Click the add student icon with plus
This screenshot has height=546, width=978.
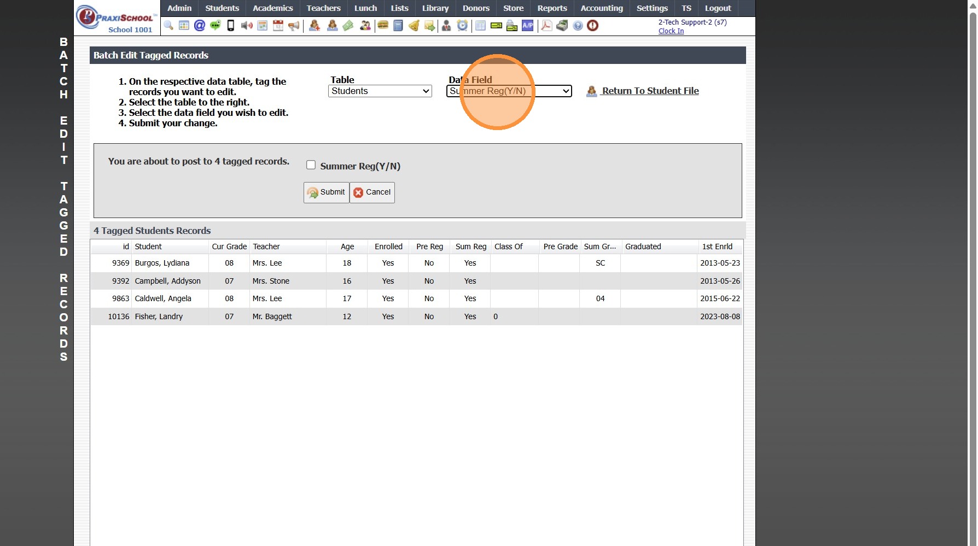tap(315, 26)
